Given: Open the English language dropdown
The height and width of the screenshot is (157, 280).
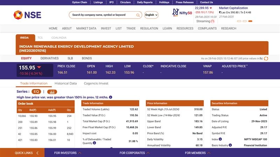Looking at the screenshot, I should point(151,15).
